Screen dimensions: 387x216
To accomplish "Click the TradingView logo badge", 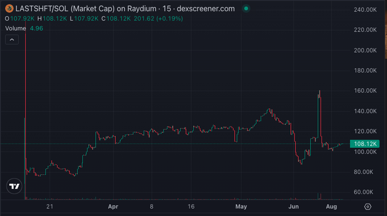I will pyautogui.click(x=14, y=186).
